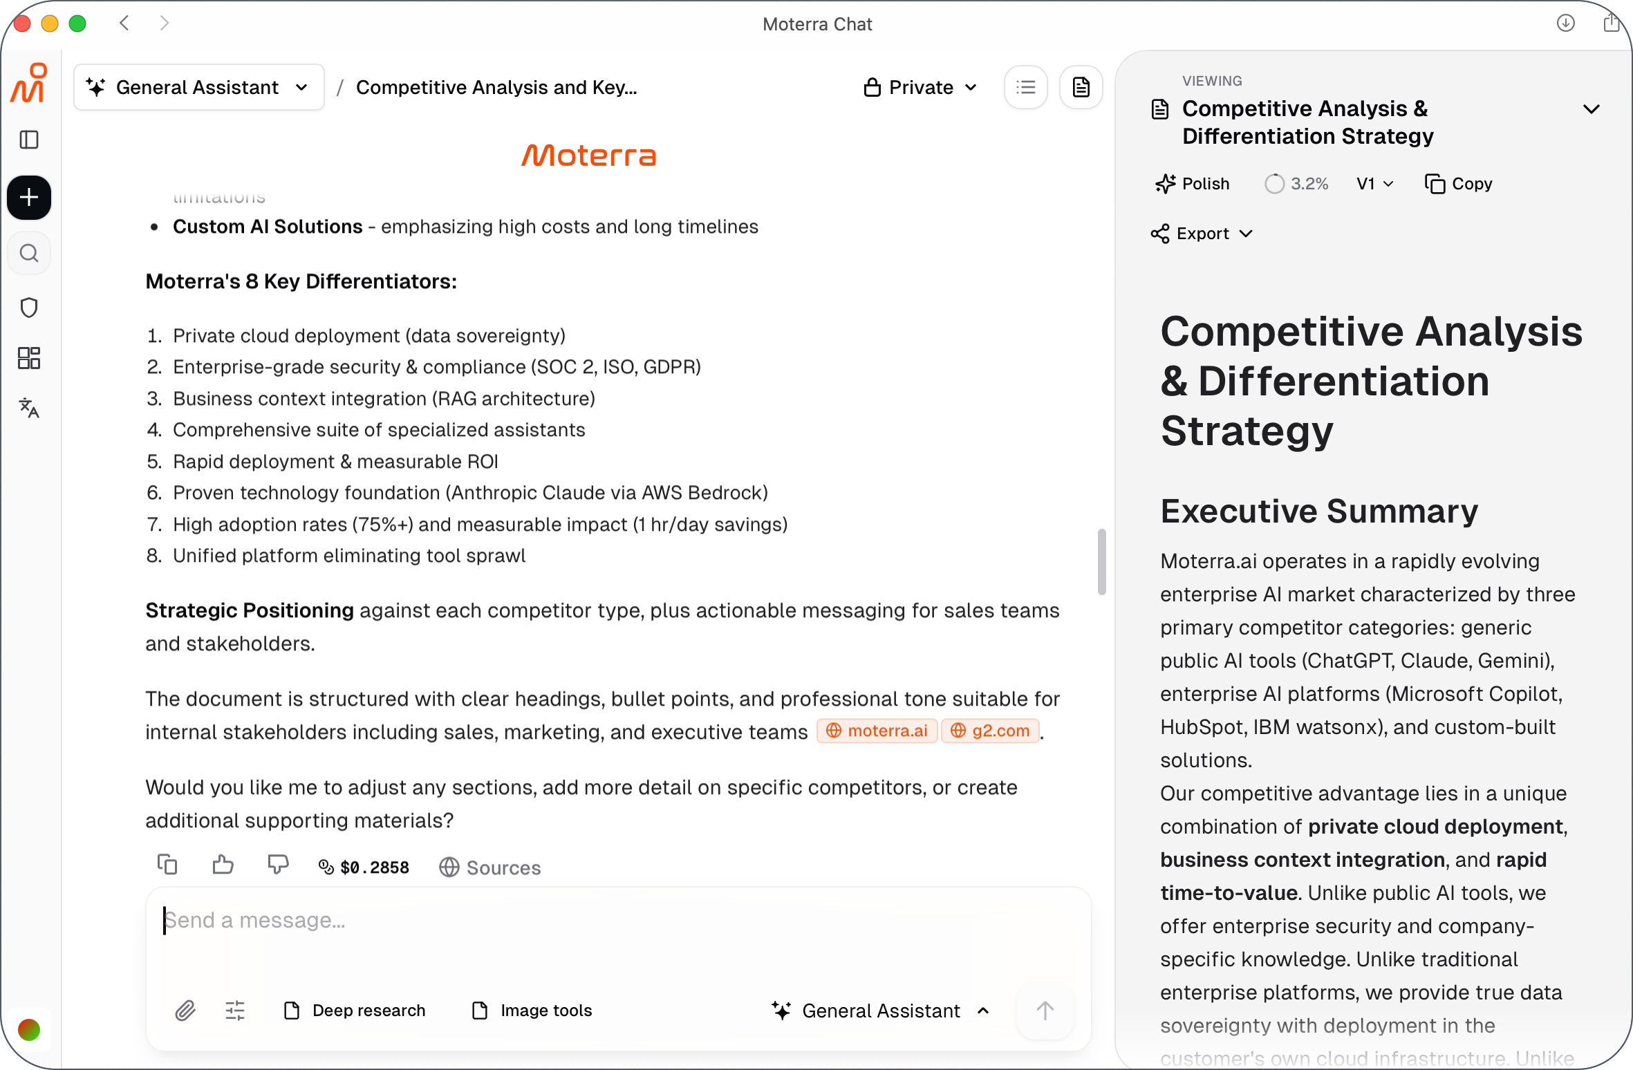Screen dimensions: 1633x1070
Task: Open the chat settings sliders icon
Action: click(x=235, y=1011)
